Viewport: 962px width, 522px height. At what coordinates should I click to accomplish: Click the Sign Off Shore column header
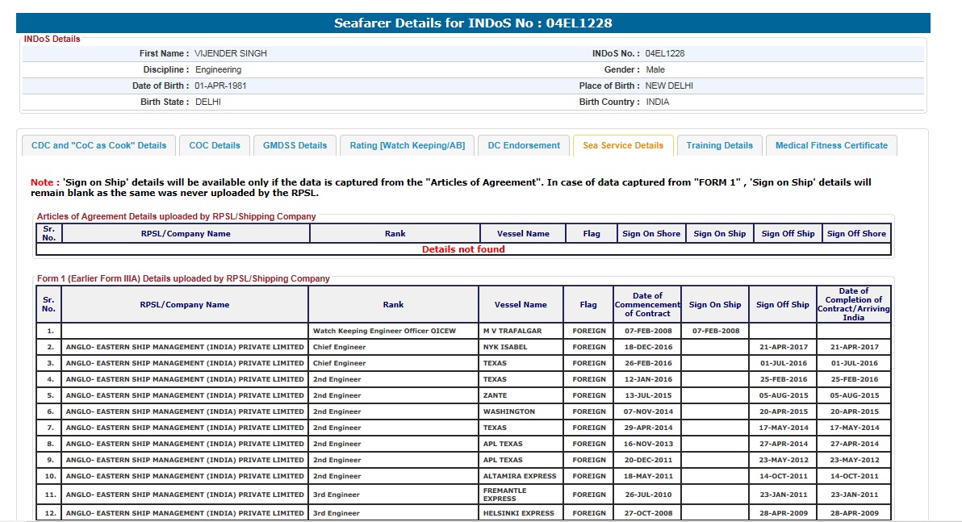tap(856, 234)
